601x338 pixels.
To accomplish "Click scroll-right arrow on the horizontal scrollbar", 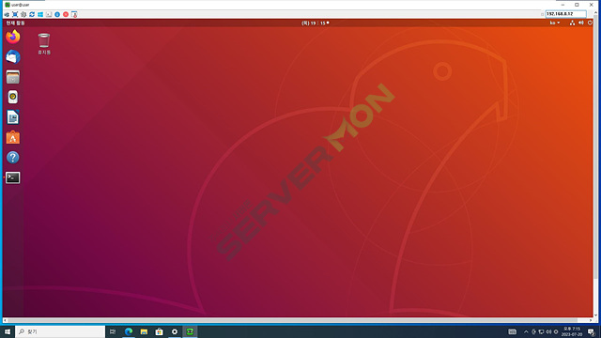I will pyautogui.click(x=591, y=320).
